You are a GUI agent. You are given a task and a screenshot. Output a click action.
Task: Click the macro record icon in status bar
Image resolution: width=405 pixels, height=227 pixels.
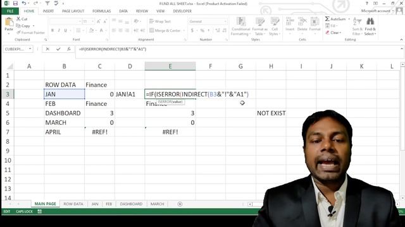(x=39, y=211)
